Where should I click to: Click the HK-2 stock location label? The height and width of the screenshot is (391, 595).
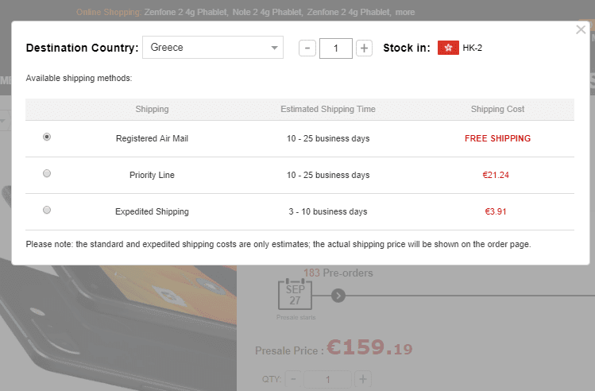coord(473,48)
